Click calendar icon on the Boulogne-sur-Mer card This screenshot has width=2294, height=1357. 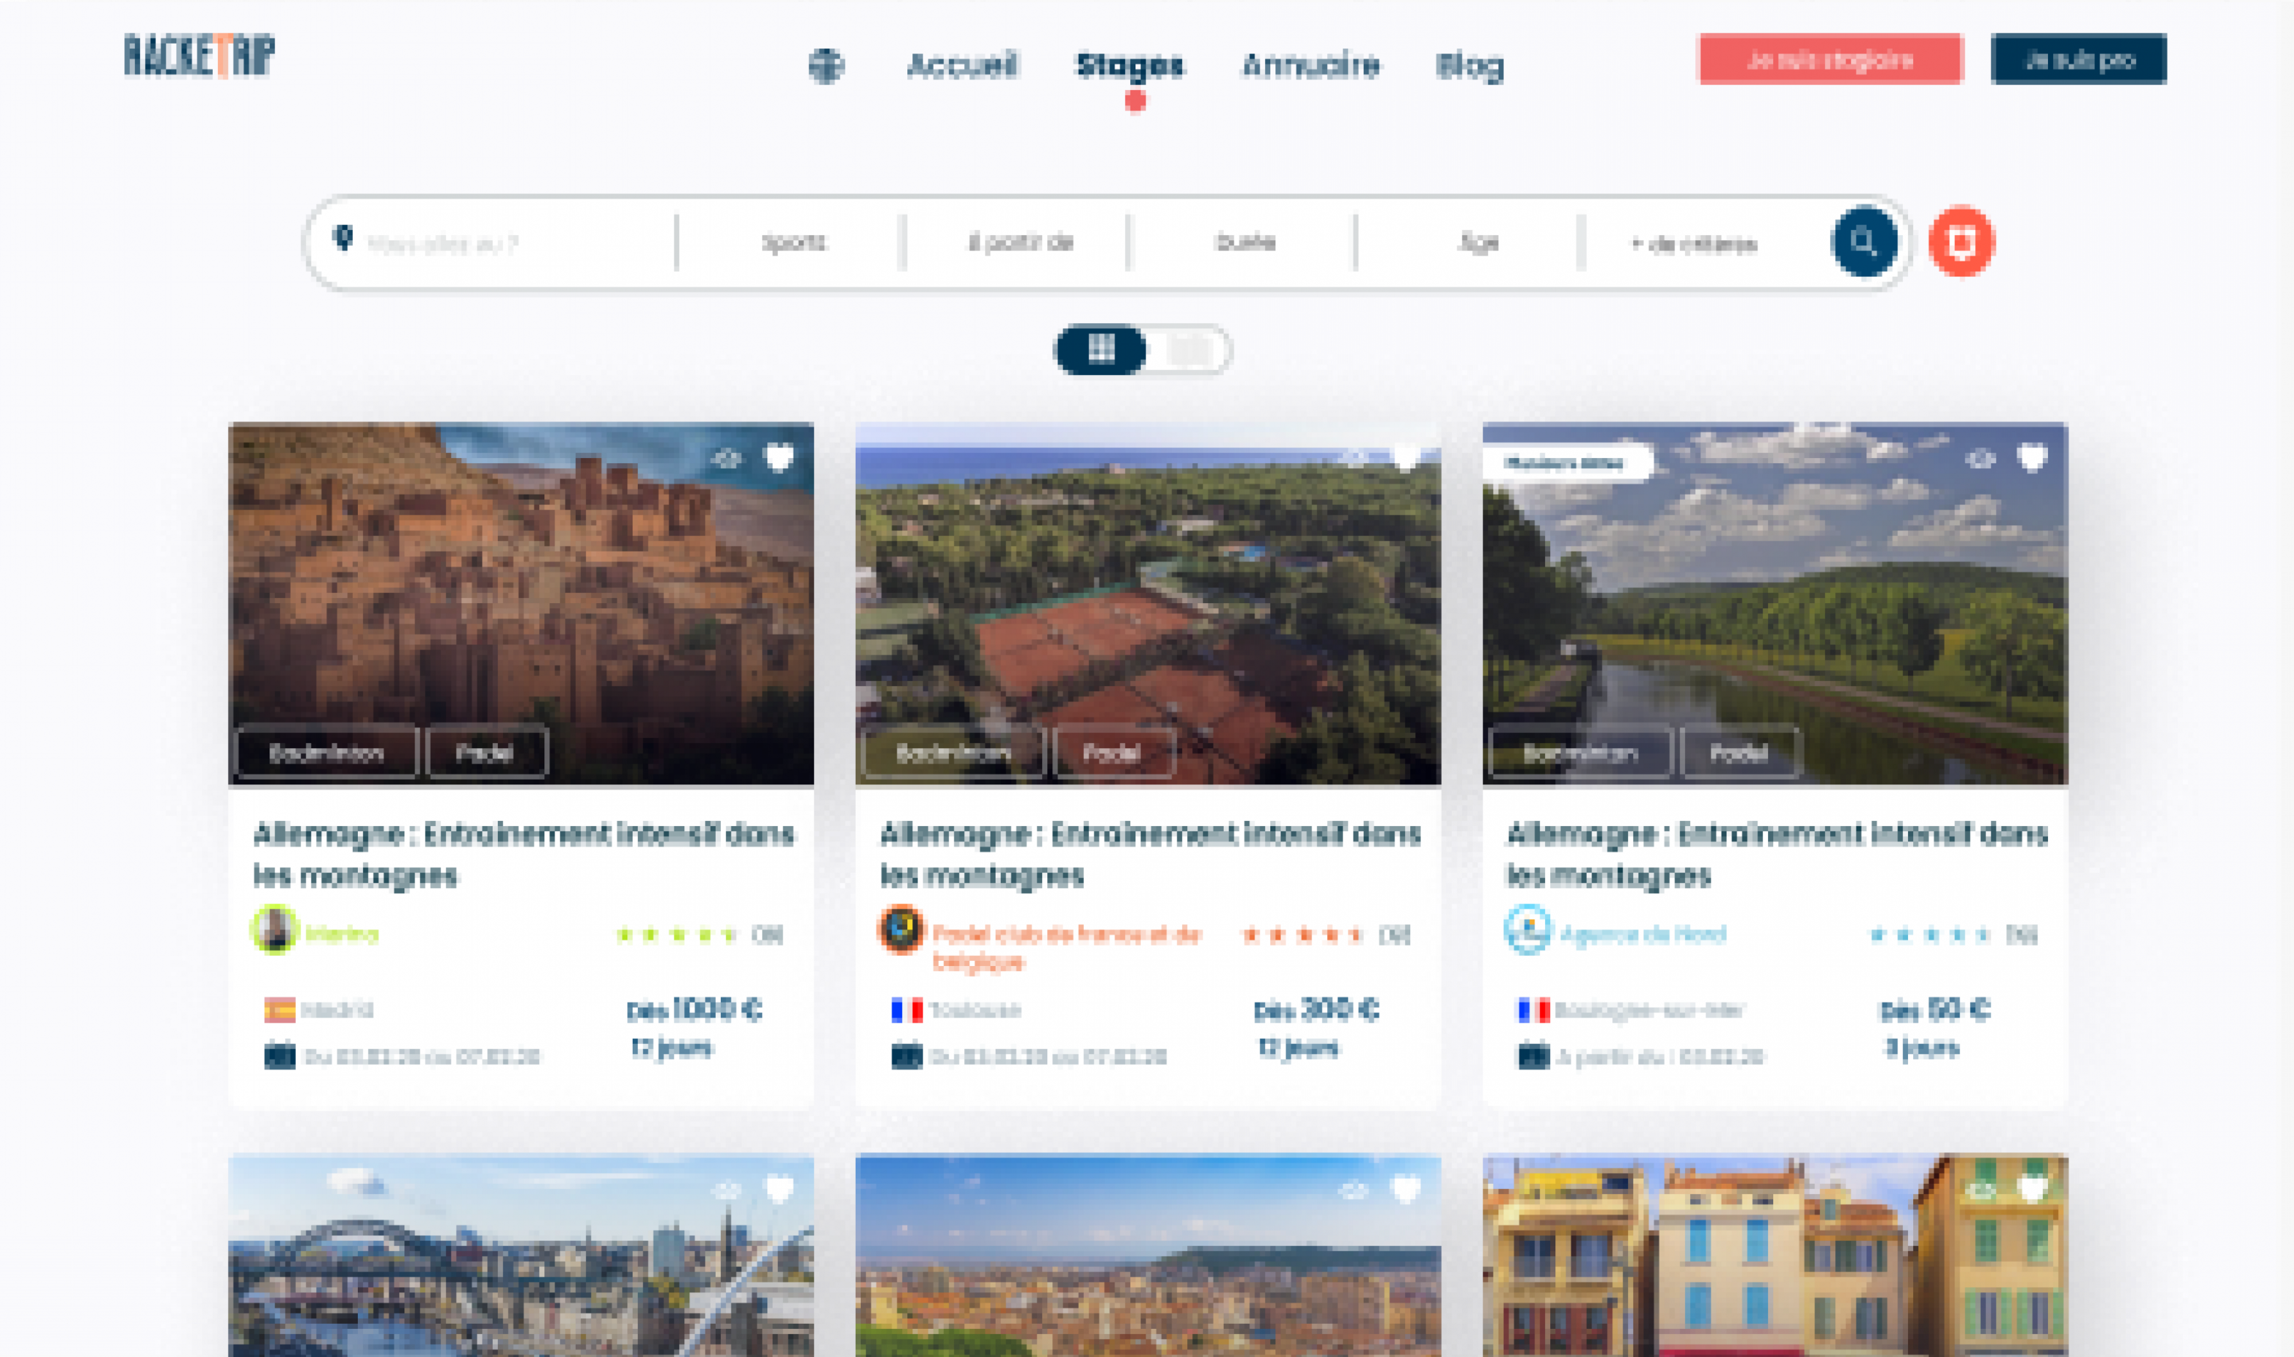(1533, 1055)
